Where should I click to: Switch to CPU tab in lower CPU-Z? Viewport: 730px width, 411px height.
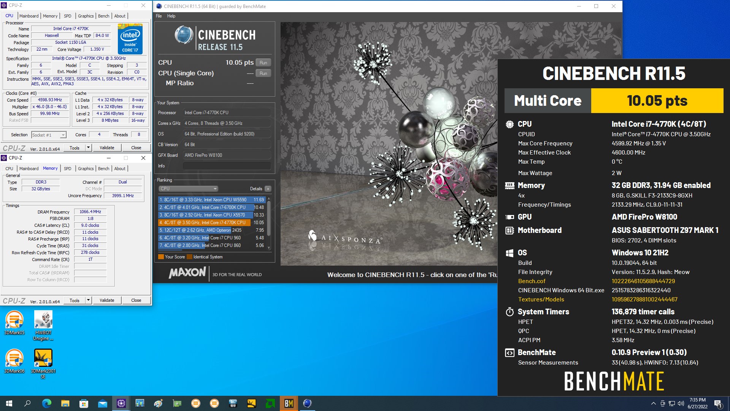click(9, 169)
